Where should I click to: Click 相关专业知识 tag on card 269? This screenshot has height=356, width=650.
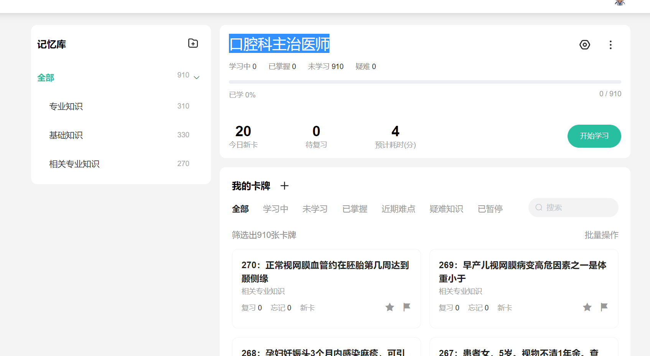[x=461, y=292]
